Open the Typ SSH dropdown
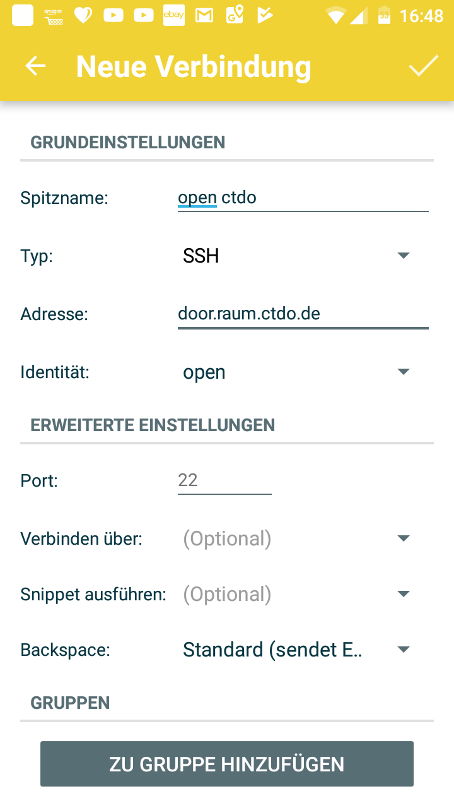454x808 pixels. [296, 256]
